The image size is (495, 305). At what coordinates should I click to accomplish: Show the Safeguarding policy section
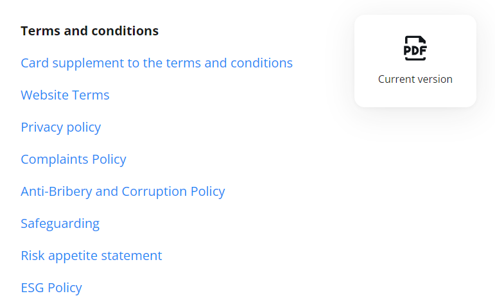click(60, 223)
